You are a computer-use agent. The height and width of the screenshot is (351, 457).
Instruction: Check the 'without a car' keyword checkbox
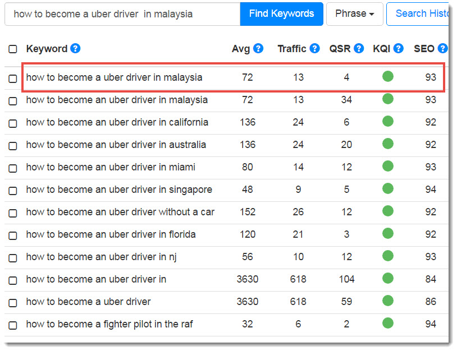click(13, 213)
